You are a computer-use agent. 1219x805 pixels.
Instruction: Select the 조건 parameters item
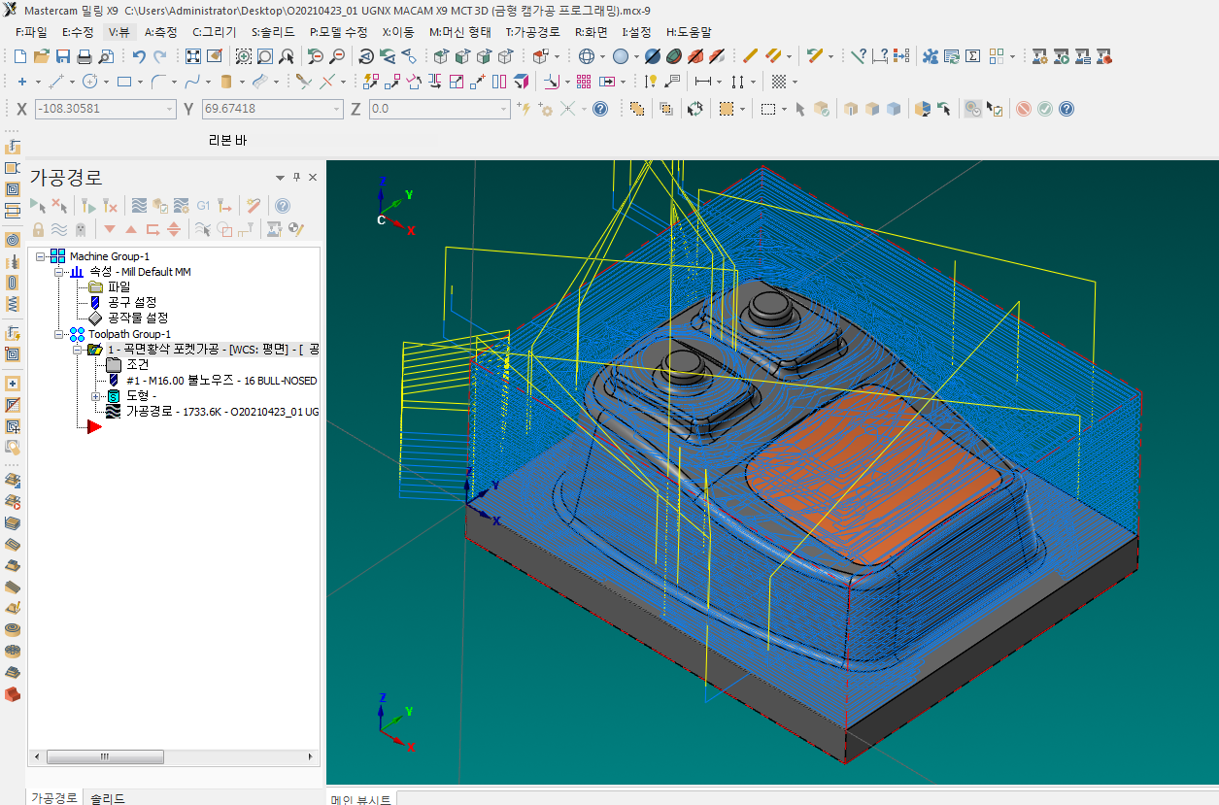[138, 364]
